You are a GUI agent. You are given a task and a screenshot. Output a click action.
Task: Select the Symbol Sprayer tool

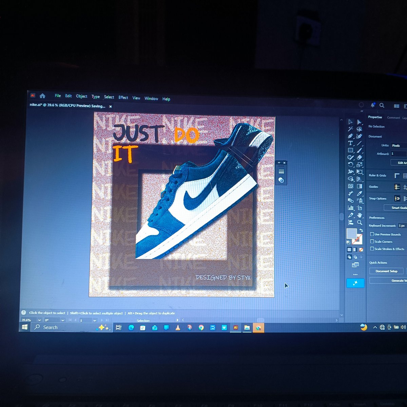(x=360, y=200)
